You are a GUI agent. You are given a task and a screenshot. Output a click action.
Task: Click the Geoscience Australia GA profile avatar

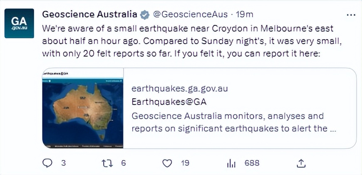pyautogui.click(x=19, y=23)
